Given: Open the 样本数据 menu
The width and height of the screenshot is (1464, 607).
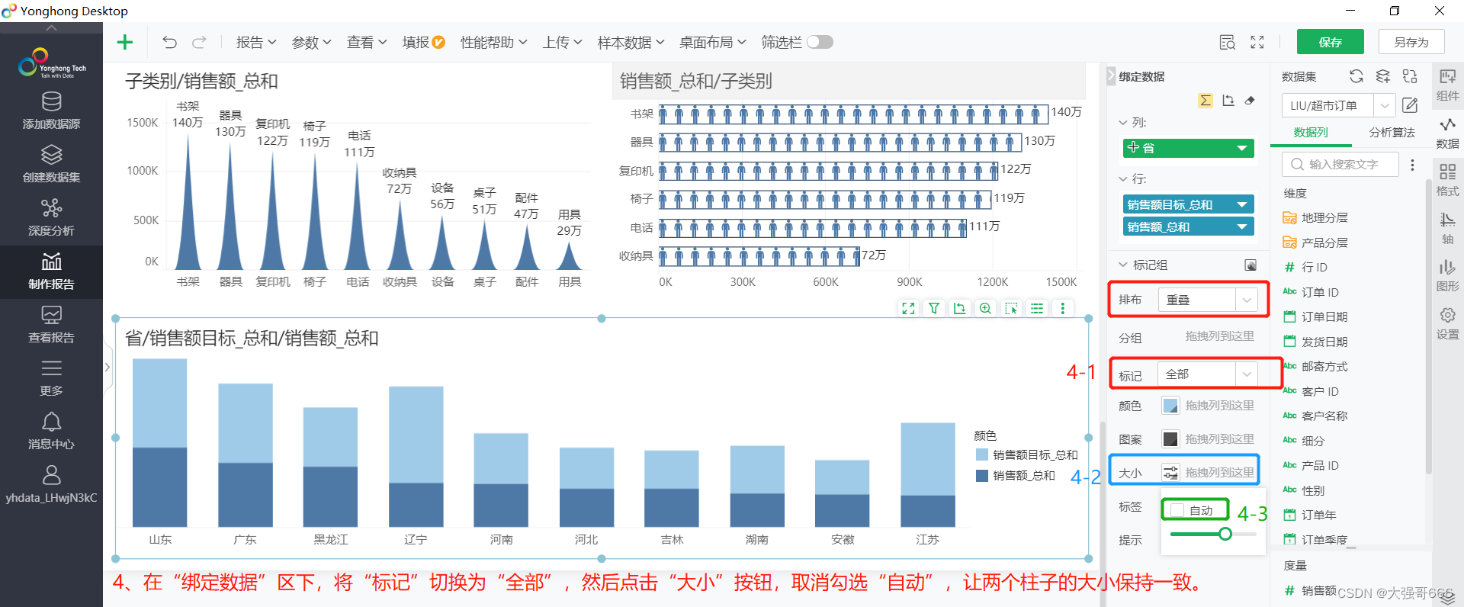Looking at the screenshot, I should pos(631,43).
